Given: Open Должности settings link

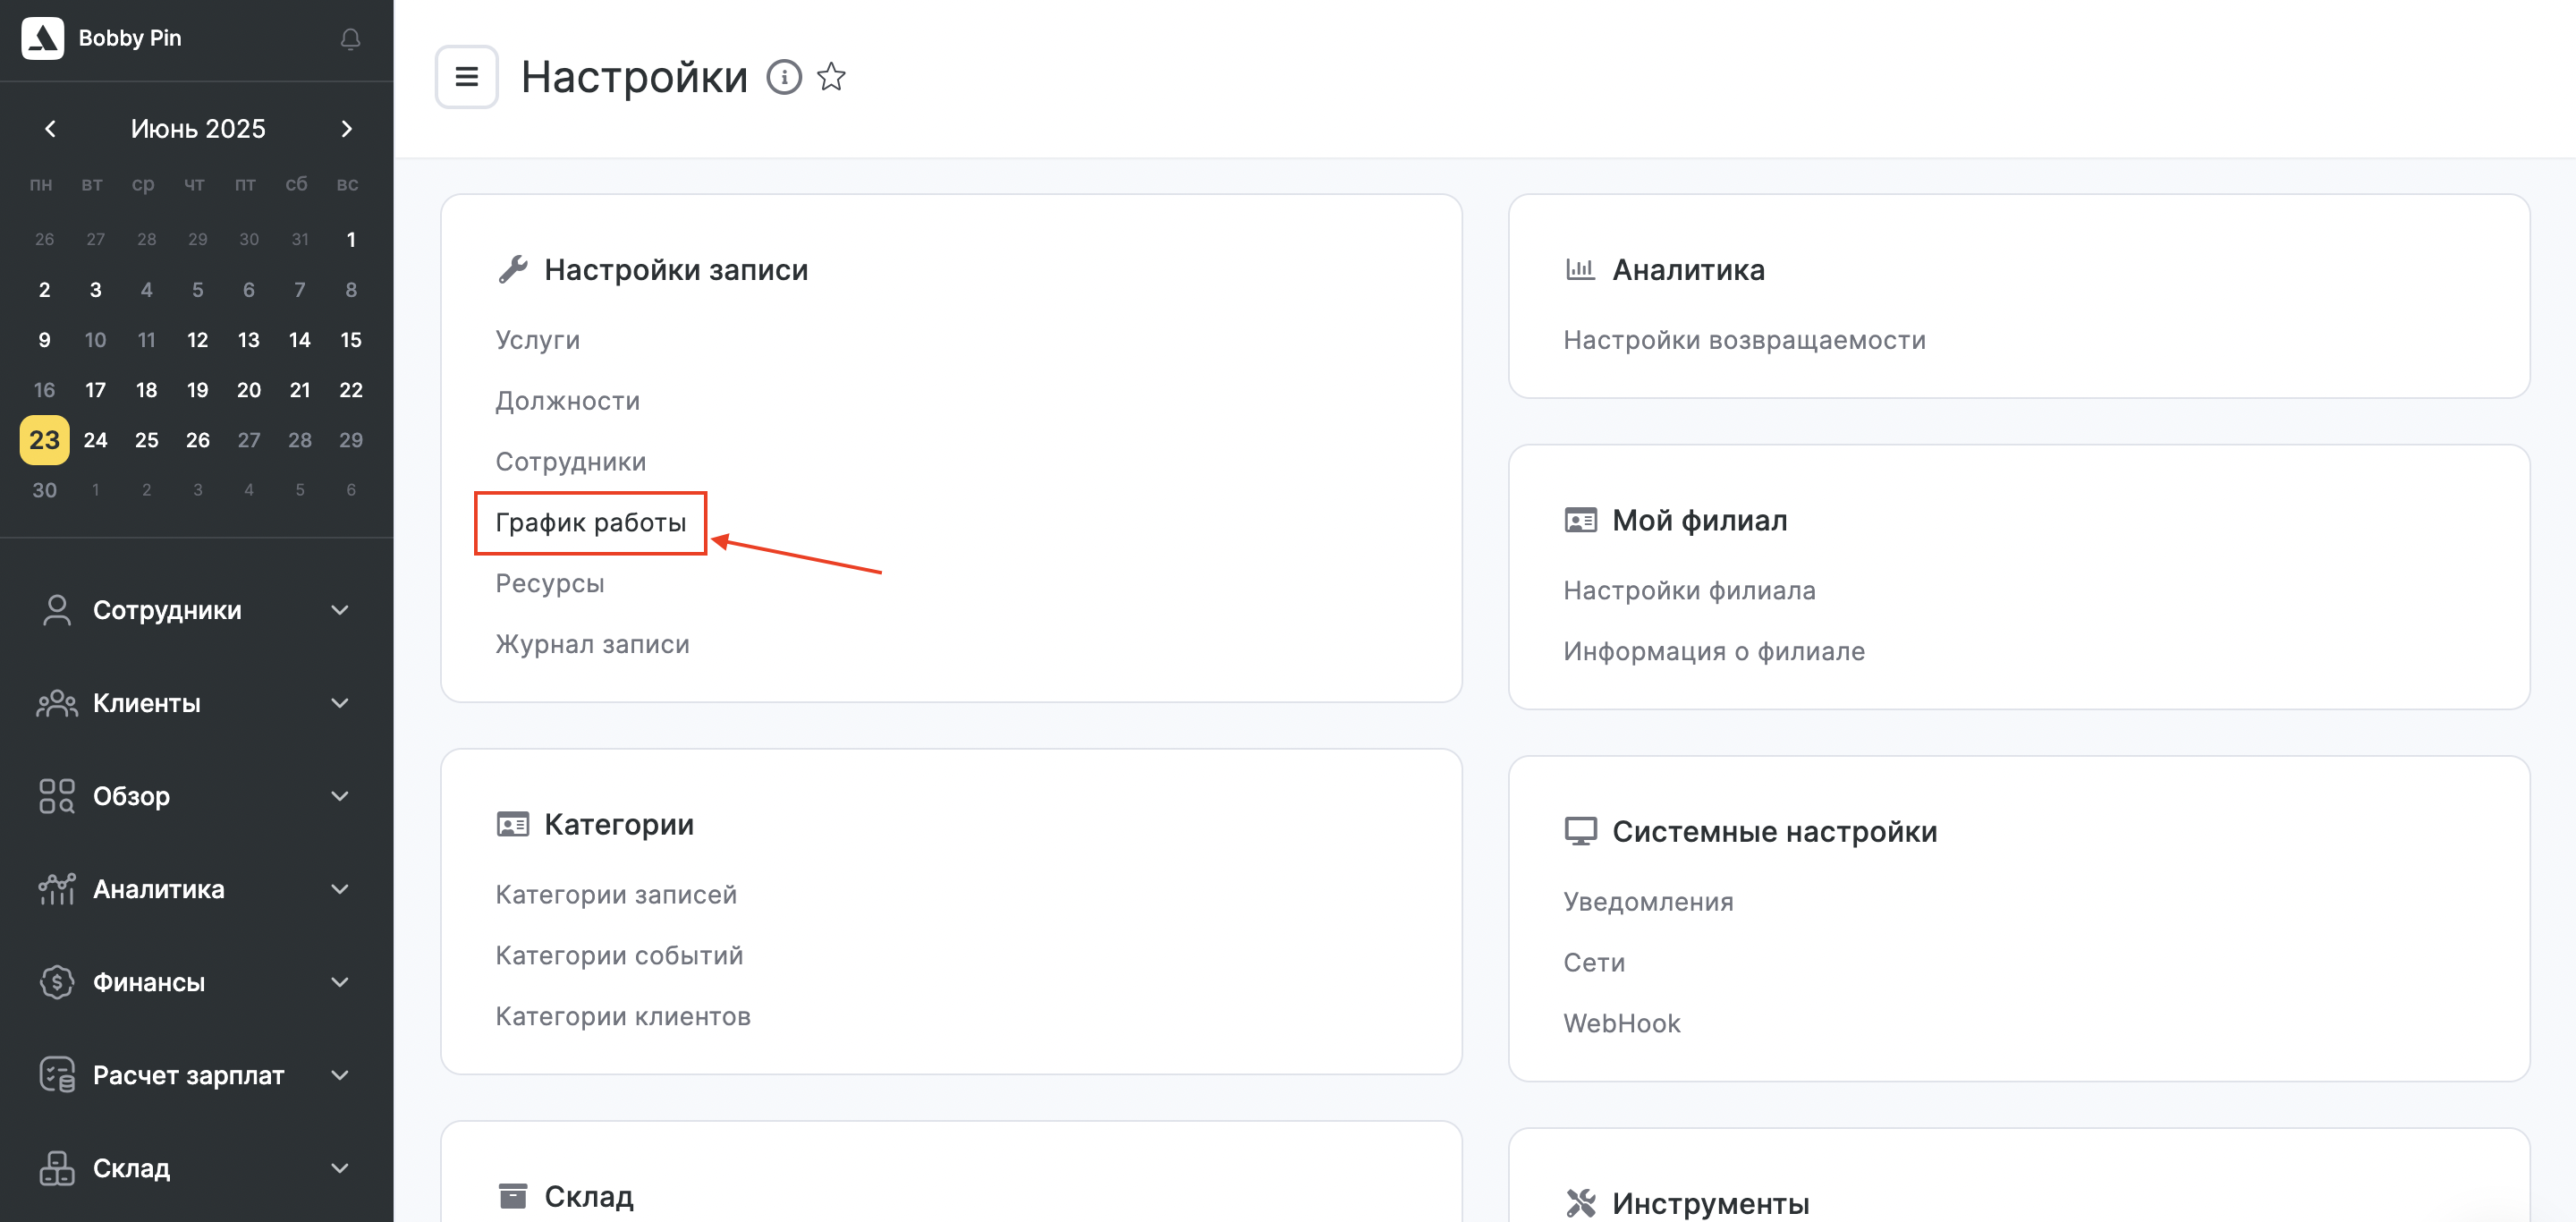Looking at the screenshot, I should [x=567, y=401].
